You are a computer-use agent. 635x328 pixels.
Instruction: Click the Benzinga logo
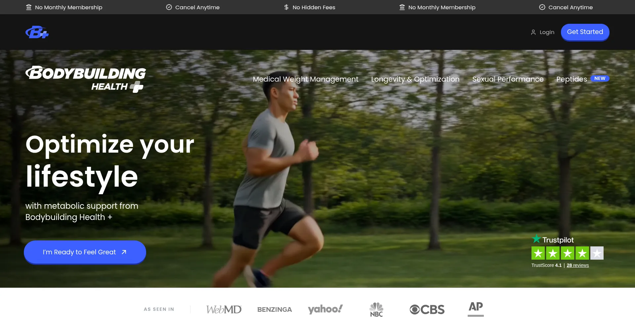pos(275,310)
